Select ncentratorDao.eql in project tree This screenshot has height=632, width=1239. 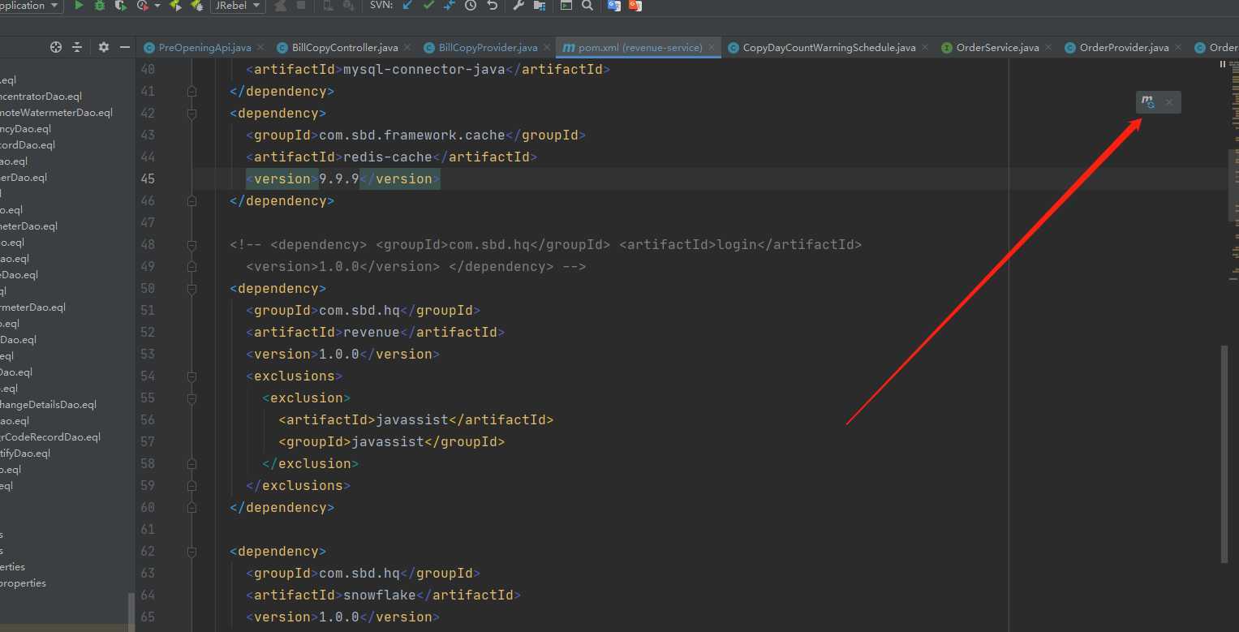pyautogui.click(x=41, y=97)
